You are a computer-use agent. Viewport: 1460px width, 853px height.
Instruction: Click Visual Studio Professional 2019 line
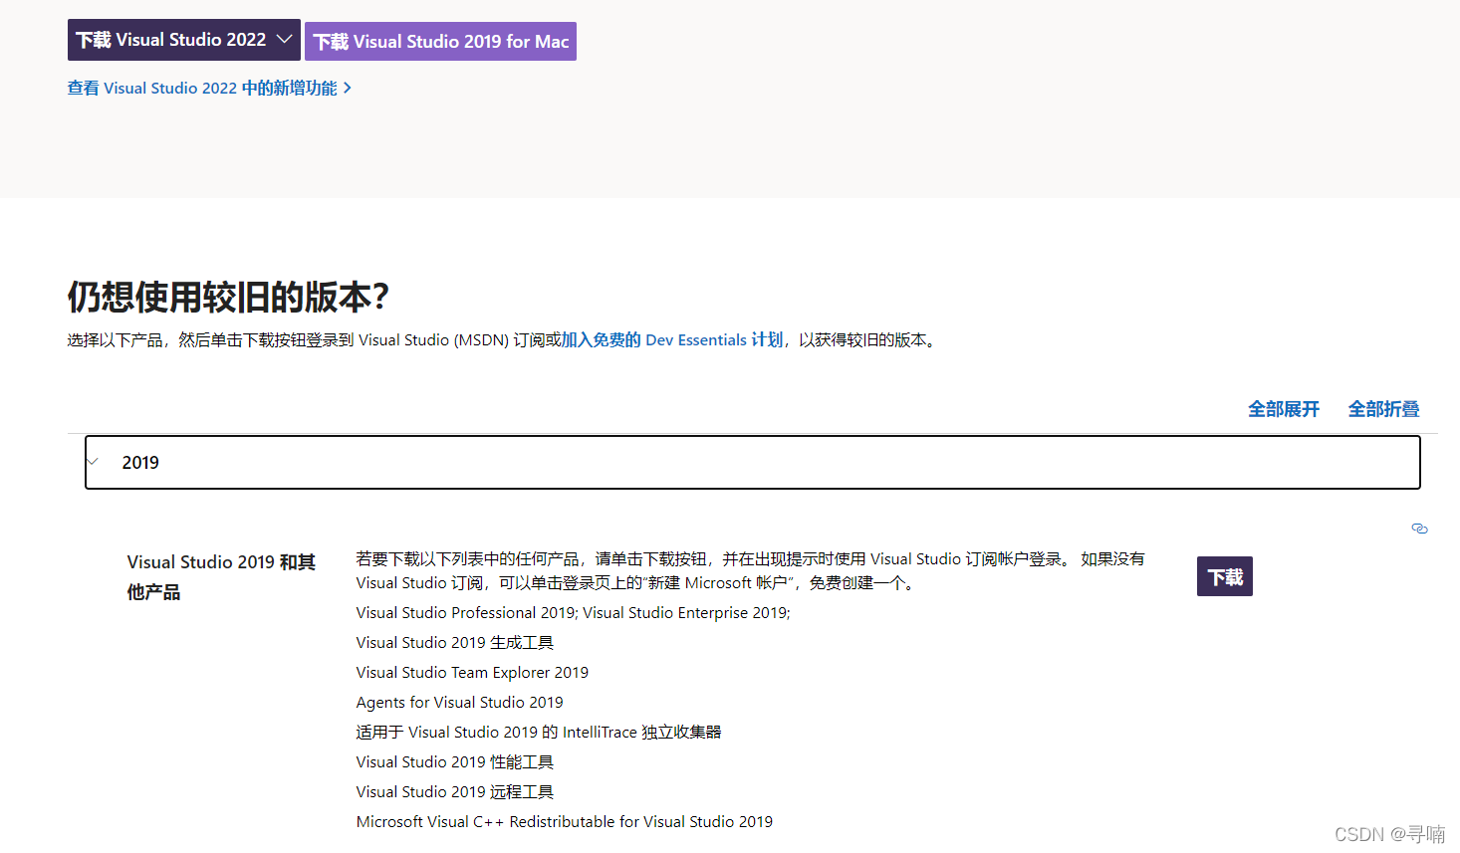[574, 613]
